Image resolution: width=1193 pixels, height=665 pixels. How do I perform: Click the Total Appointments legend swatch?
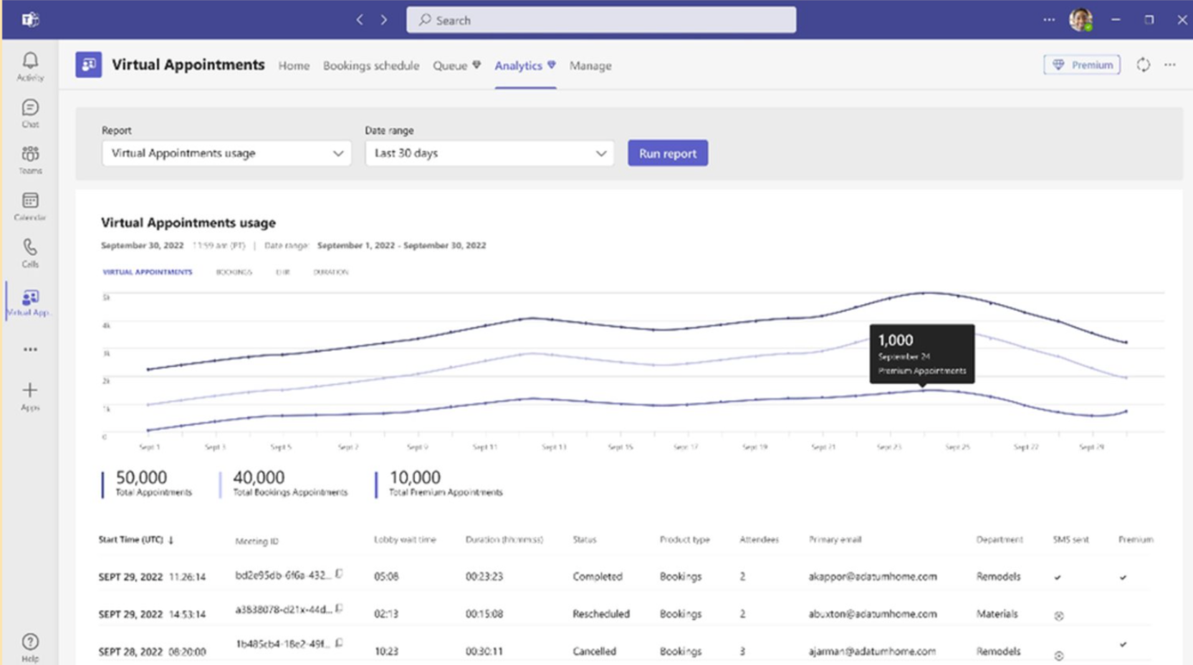pos(102,484)
